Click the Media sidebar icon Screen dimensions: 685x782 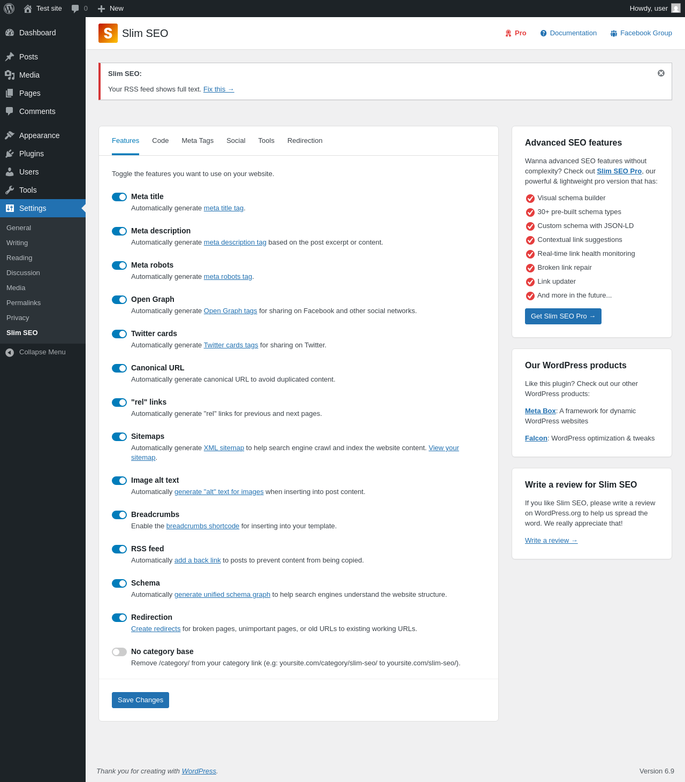click(10, 75)
